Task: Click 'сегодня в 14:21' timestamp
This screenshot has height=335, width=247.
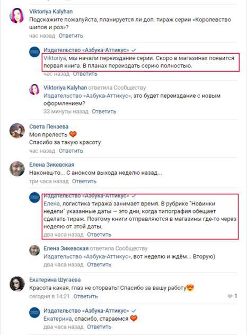Action: click(49, 297)
